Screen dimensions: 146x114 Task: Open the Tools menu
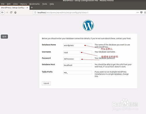[45, 4]
